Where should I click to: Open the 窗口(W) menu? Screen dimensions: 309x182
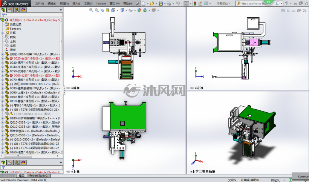point(115,3)
